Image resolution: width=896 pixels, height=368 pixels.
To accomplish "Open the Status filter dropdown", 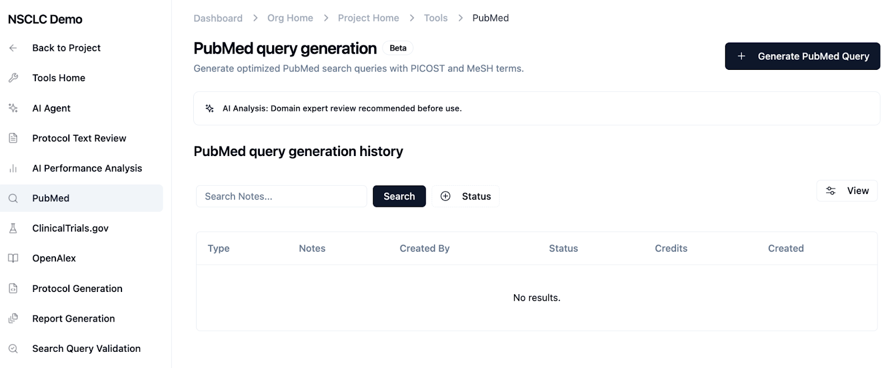I will [465, 196].
